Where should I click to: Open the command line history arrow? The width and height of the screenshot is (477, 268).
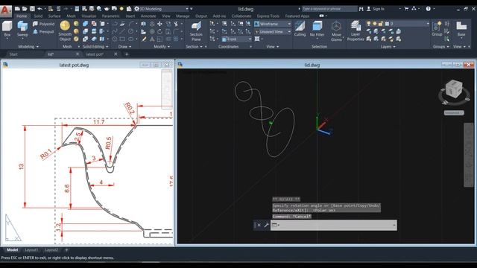point(394,225)
